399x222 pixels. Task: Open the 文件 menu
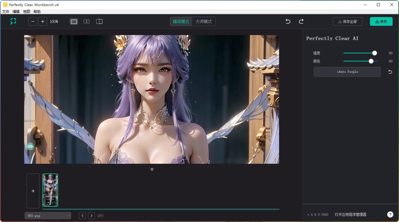click(x=5, y=12)
